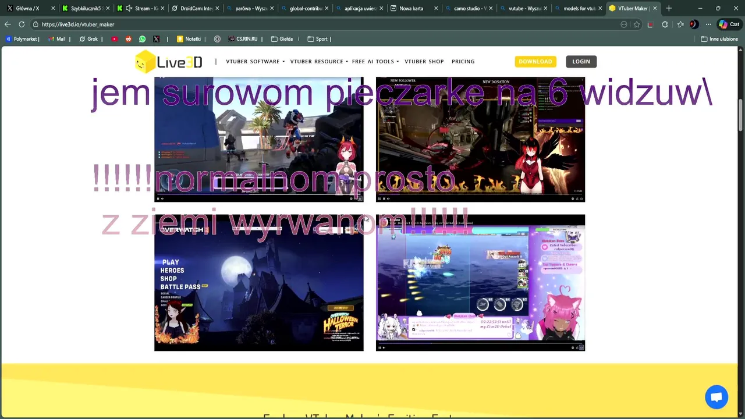The width and height of the screenshot is (745, 419).
Task: Close the VTuber Maker tab
Action: coord(655,8)
